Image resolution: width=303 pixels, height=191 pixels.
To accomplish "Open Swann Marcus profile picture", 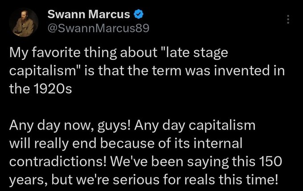I will (x=24, y=22).
